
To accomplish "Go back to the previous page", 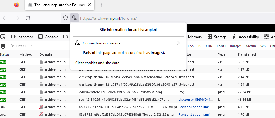I will pyautogui.click(x=5, y=18).
